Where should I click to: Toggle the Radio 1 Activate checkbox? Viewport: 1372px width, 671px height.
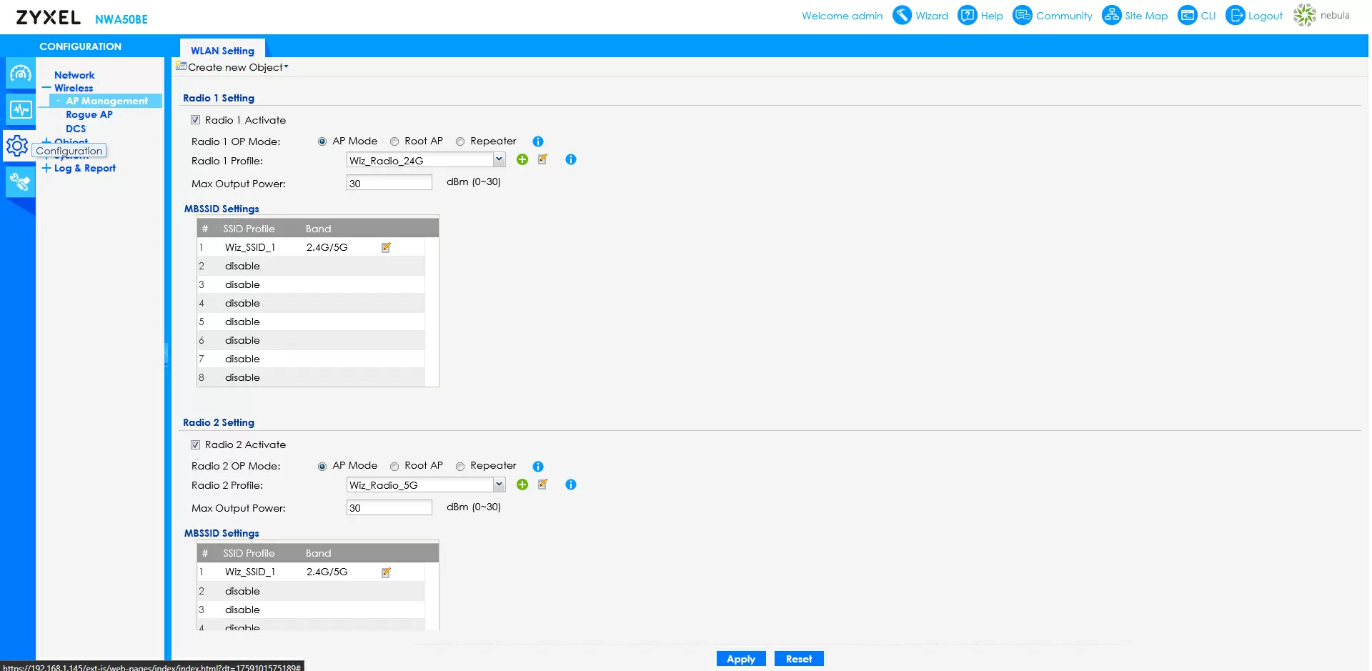point(196,120)
